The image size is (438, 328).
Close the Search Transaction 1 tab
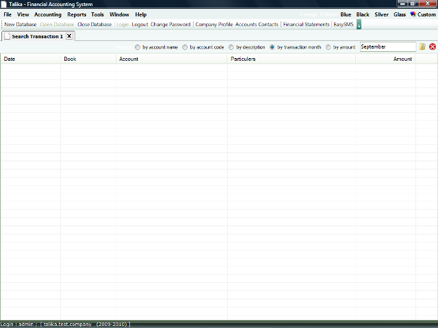click(x=69, y=36)
